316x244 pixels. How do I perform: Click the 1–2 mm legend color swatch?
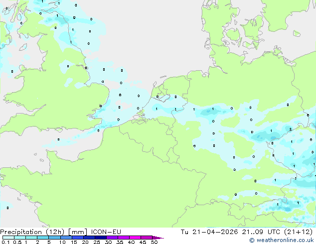point(31,238)
